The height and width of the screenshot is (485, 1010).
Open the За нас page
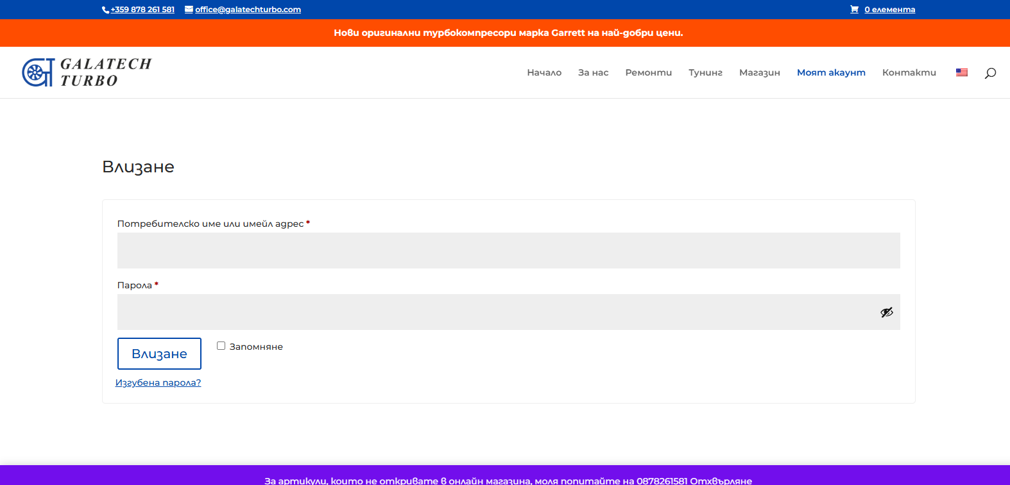coord(593,72)
